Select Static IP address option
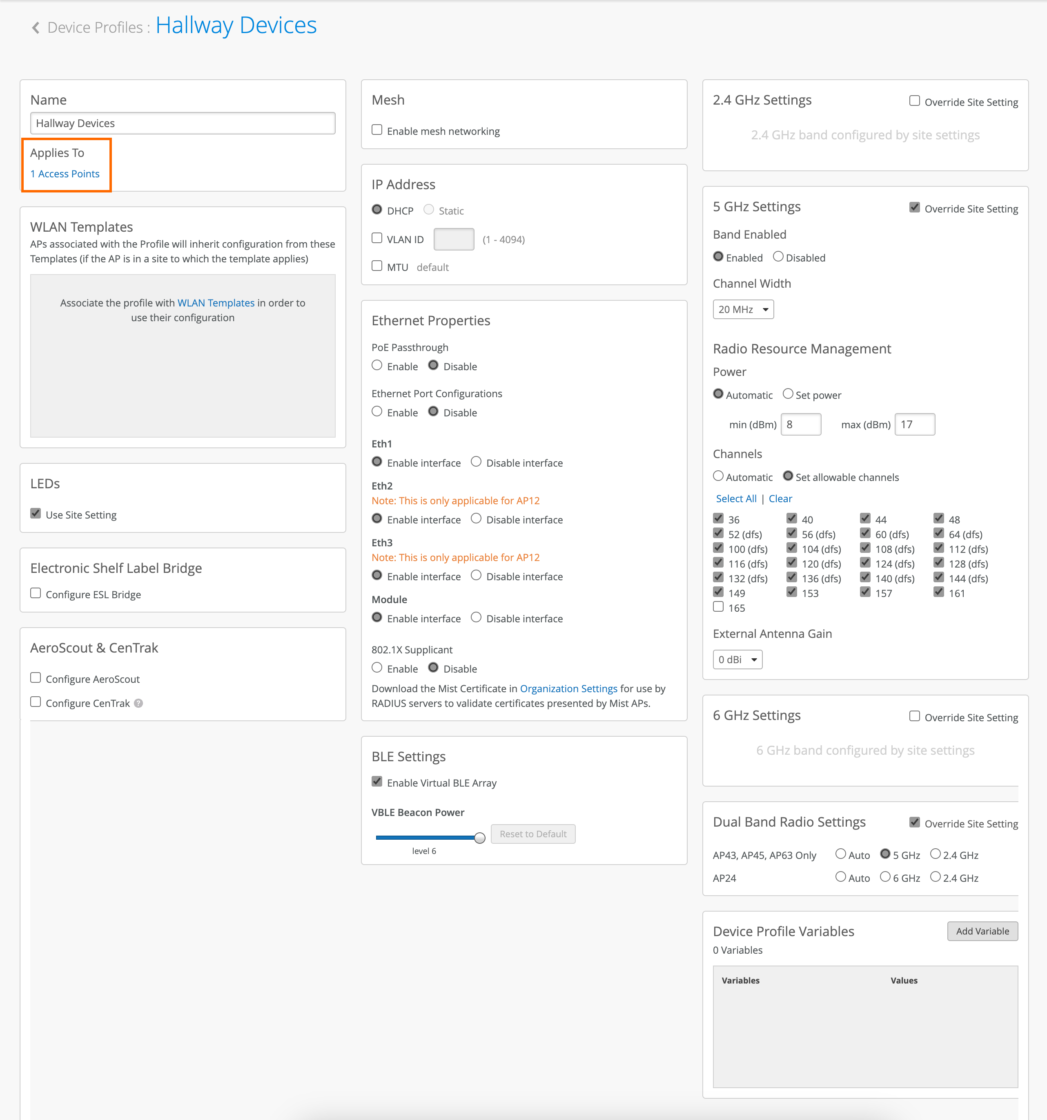This screenshot has width=1047, height=1120. click(x=429, y=210)
